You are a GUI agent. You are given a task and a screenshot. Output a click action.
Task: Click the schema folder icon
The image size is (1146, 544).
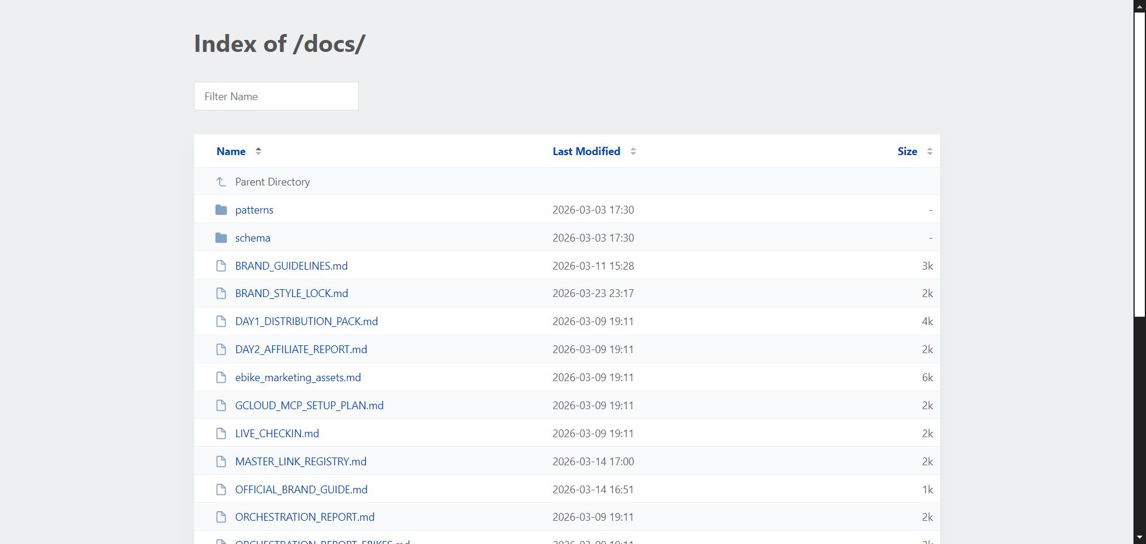coord(221,238)
